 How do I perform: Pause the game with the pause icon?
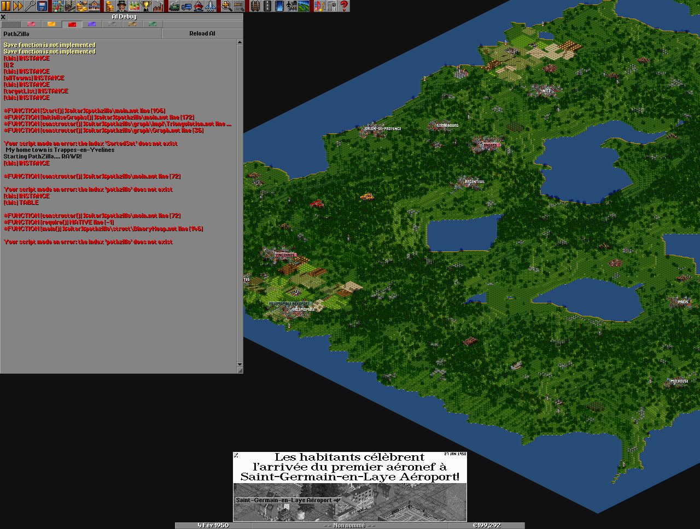(x=6, y=6)
